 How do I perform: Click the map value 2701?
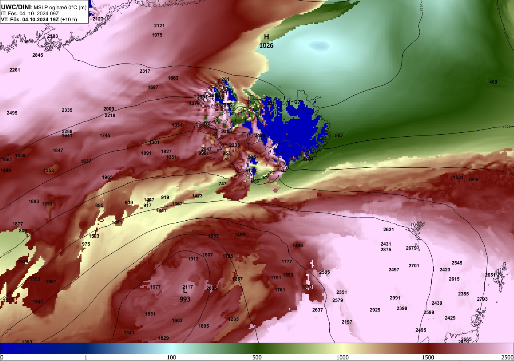pyautogui.click(x=414, y=266)
